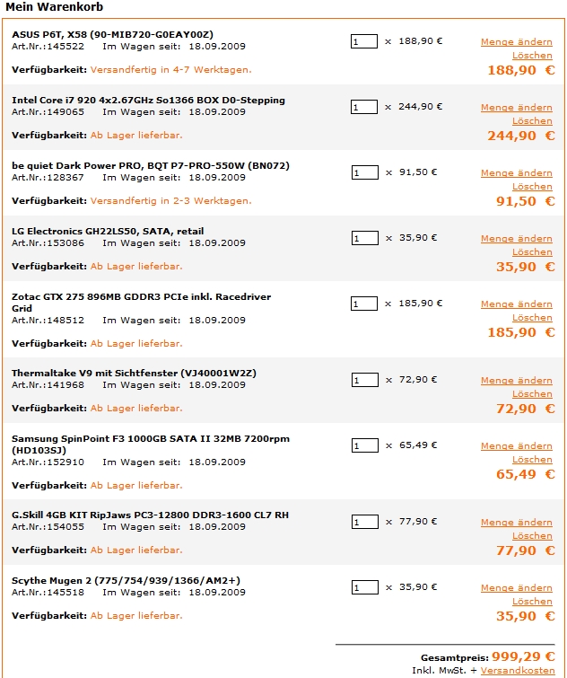The height and width of the screenshot is (678, 567).
Task: Click 'Menge ändern' for Thermaltake V9 case
Action: tap(517, 381)
